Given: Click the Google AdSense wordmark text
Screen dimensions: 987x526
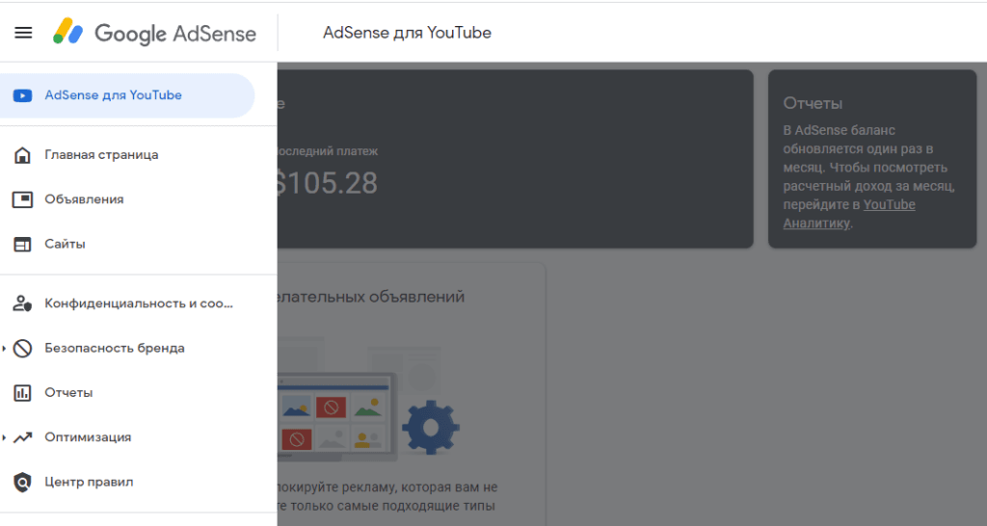Looking at the screenshot, I should click(175, 34).
